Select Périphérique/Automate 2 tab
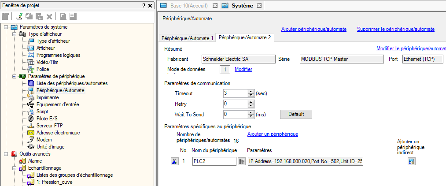 245,37
